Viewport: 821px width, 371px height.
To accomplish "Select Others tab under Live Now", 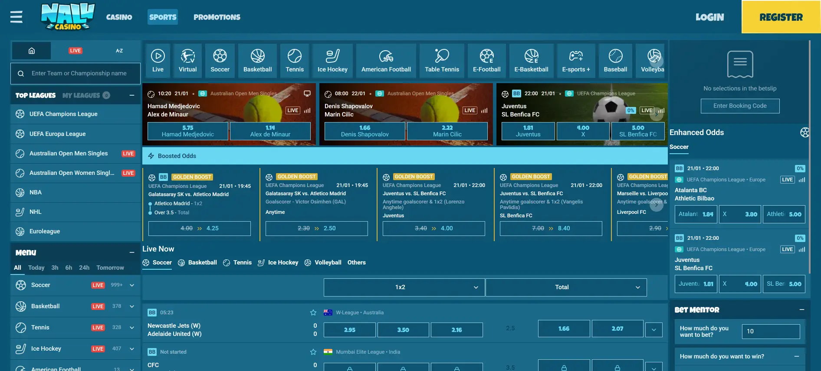I will (x=357, y=263).
